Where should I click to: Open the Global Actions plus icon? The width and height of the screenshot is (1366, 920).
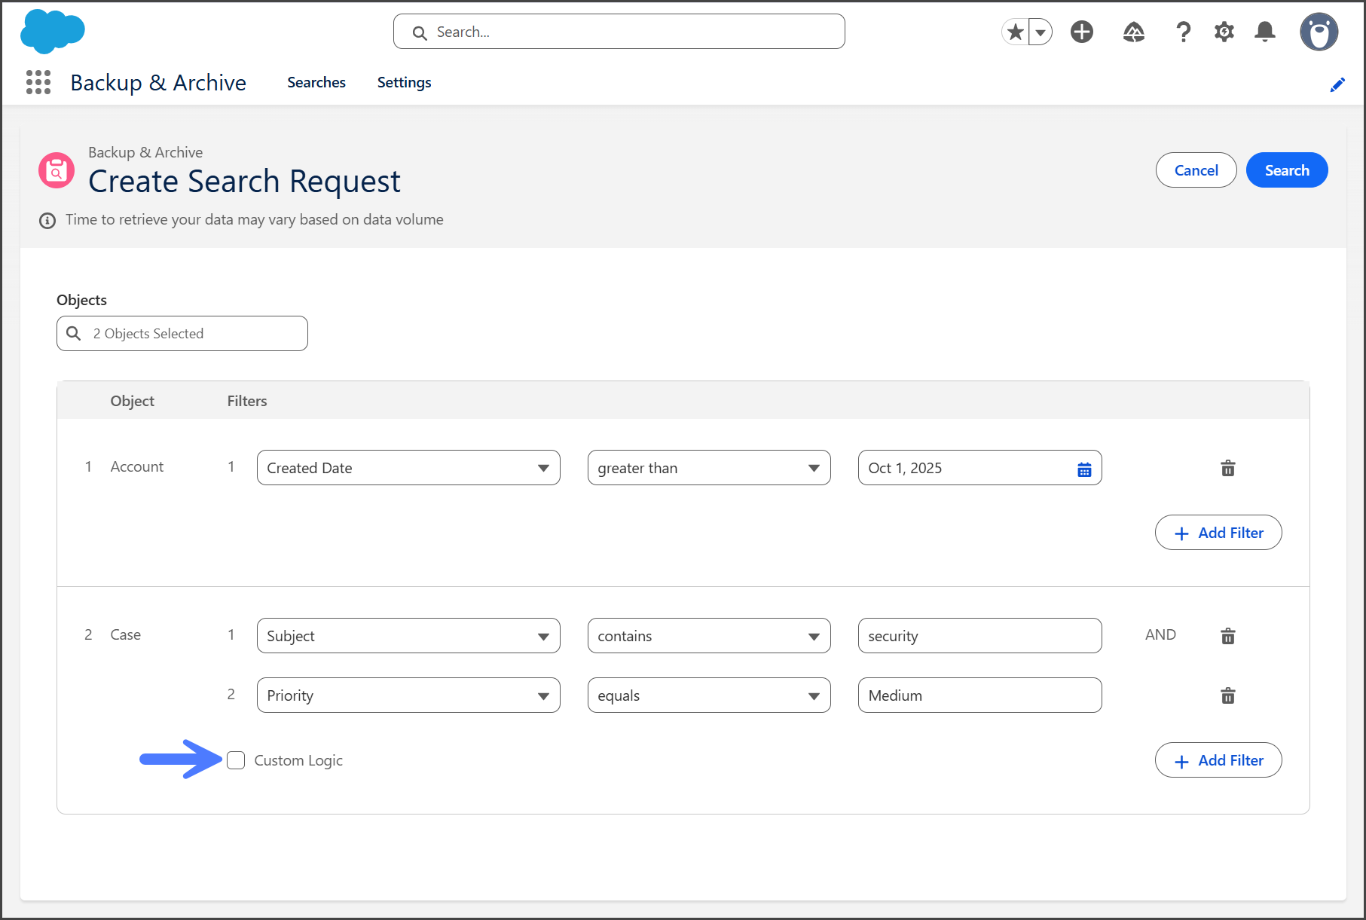pos(1082,32)
